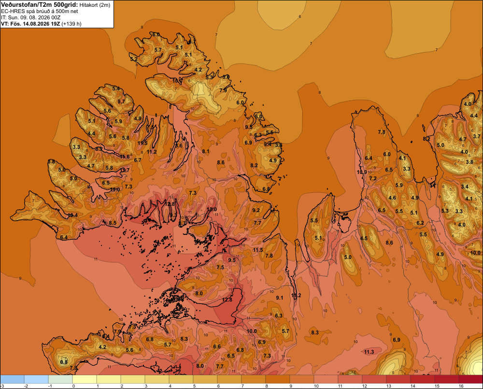This screenshot has height=389, width=483.
Task: Click the '4.6' temperature value
Action: 392,198
